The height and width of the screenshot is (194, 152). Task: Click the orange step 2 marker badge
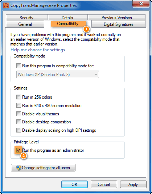pyautogui.click(x=24, y=156)
